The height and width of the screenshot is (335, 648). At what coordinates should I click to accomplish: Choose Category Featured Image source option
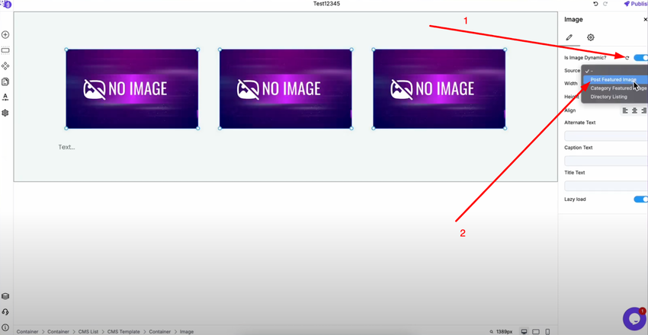pos(614,88)
